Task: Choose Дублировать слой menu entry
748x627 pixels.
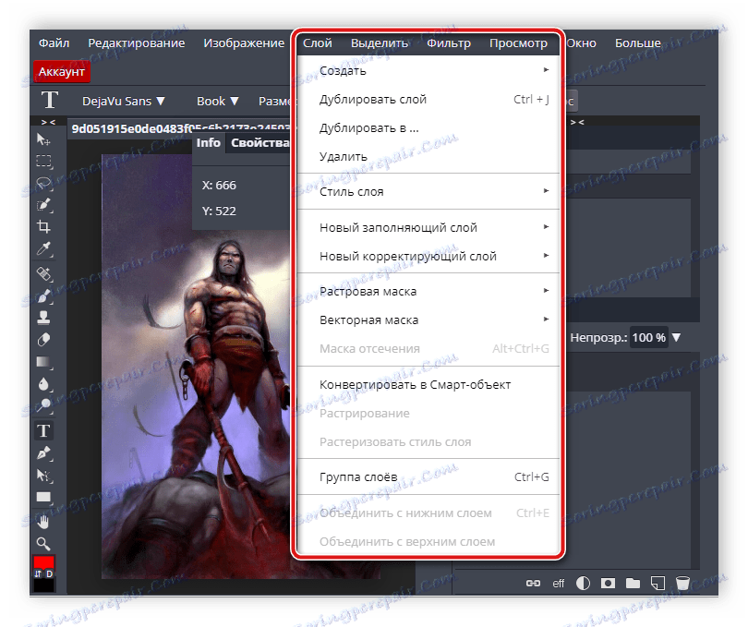Action: (x=428, y=99)
